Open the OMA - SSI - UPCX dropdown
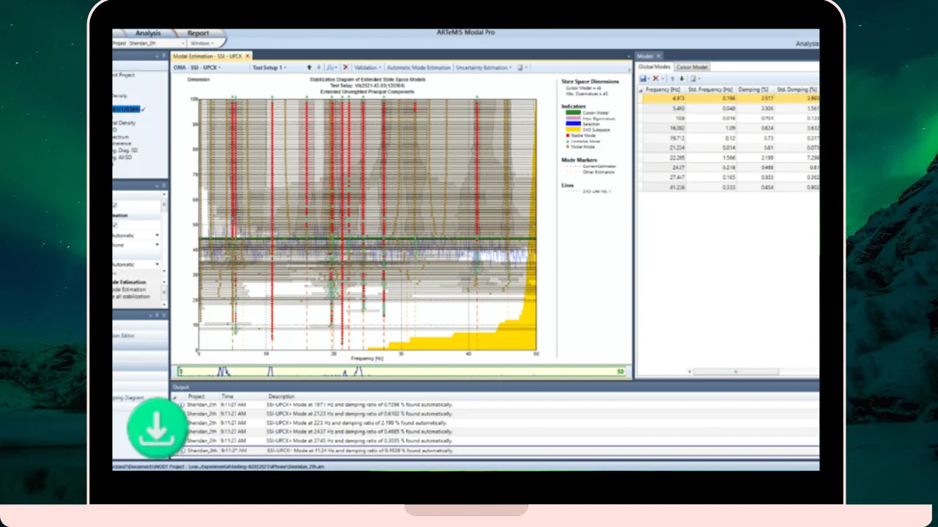 (x=197, y=67)
